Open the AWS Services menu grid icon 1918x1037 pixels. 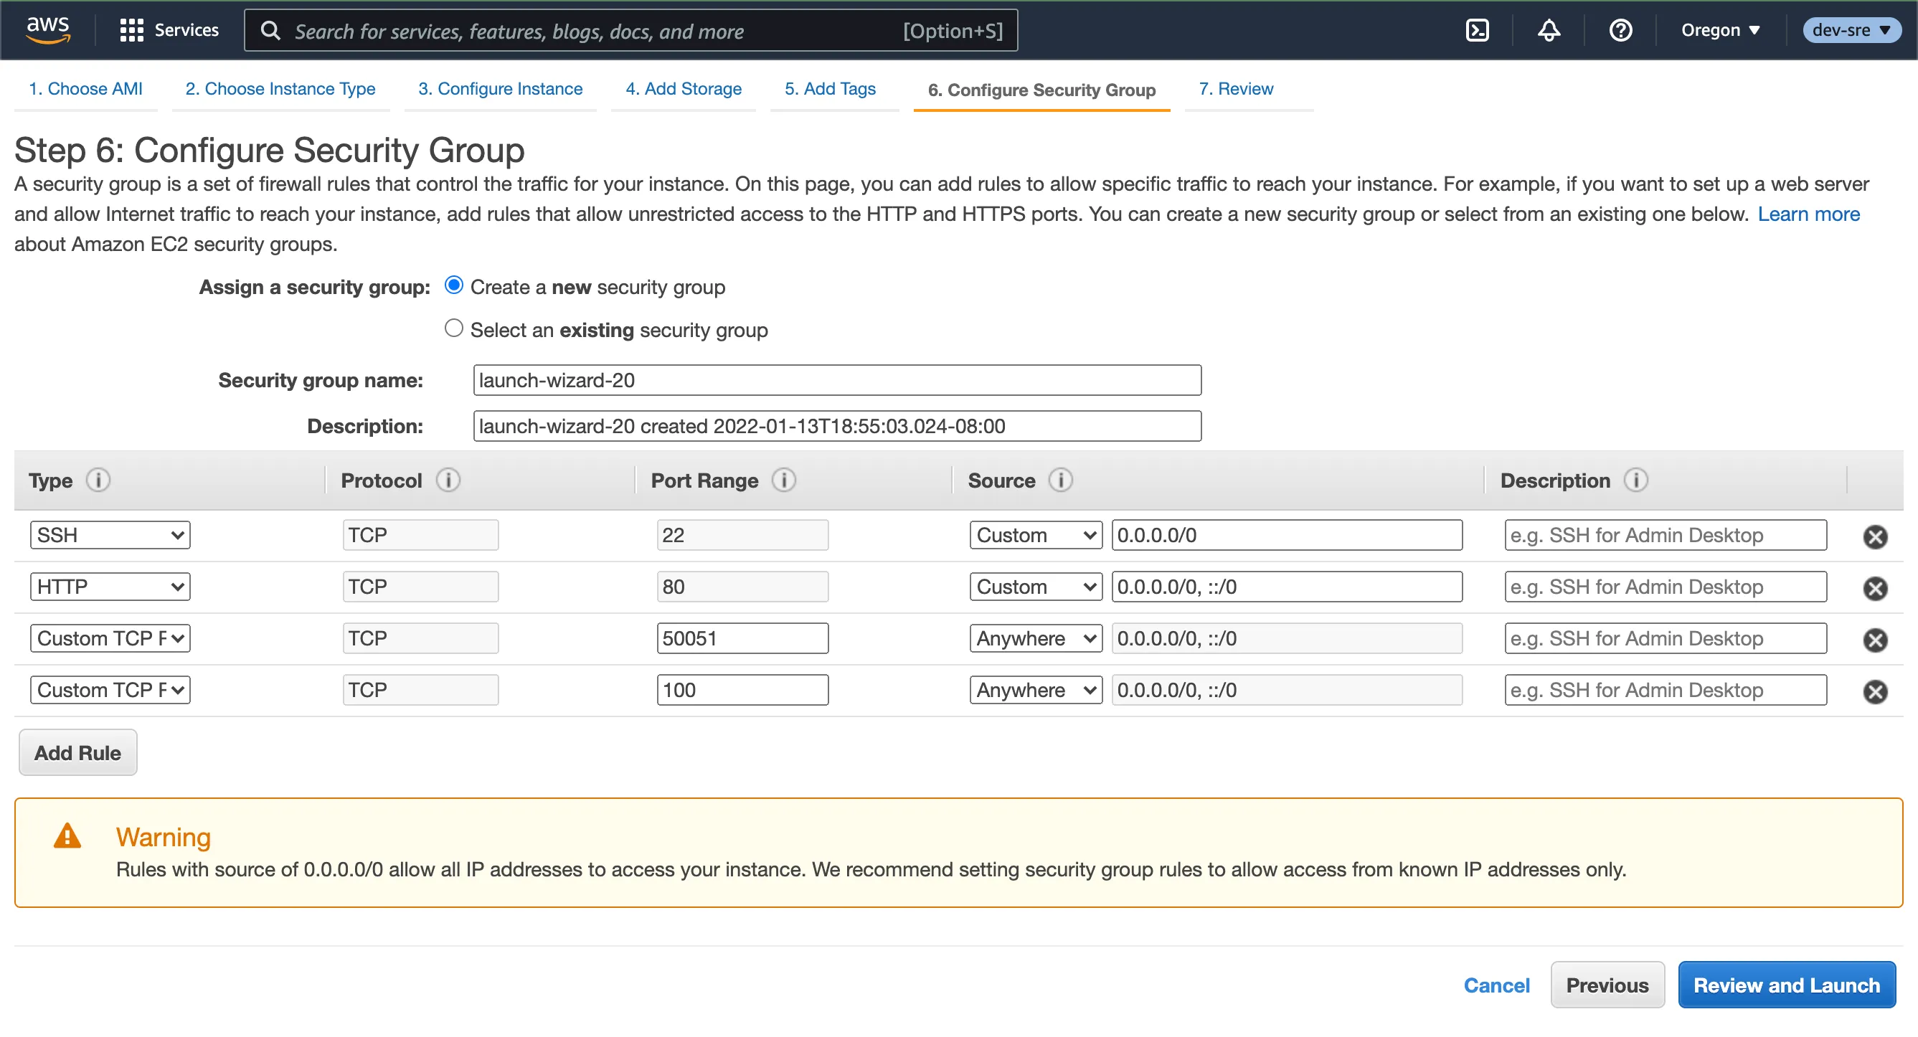[x=131, y=30]
